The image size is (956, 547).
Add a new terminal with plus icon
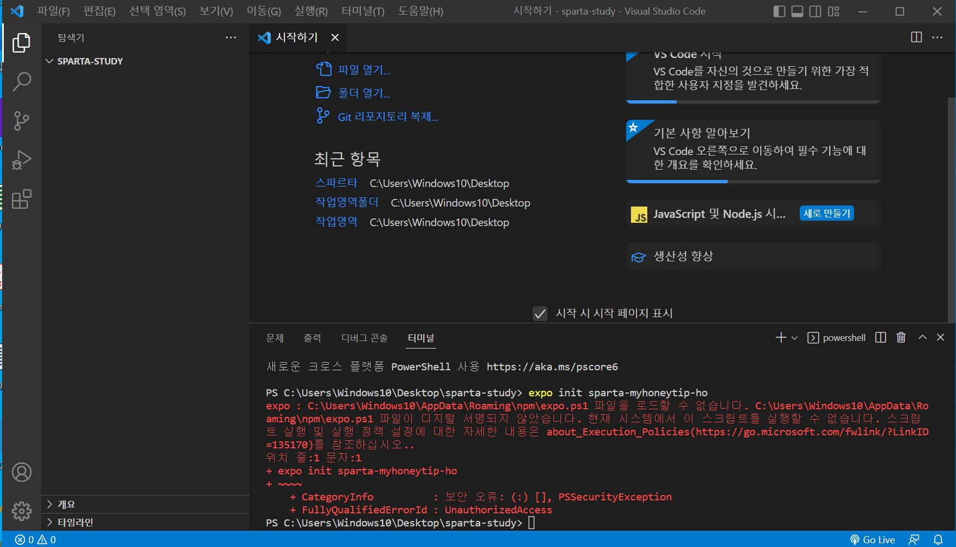[781, 338]
